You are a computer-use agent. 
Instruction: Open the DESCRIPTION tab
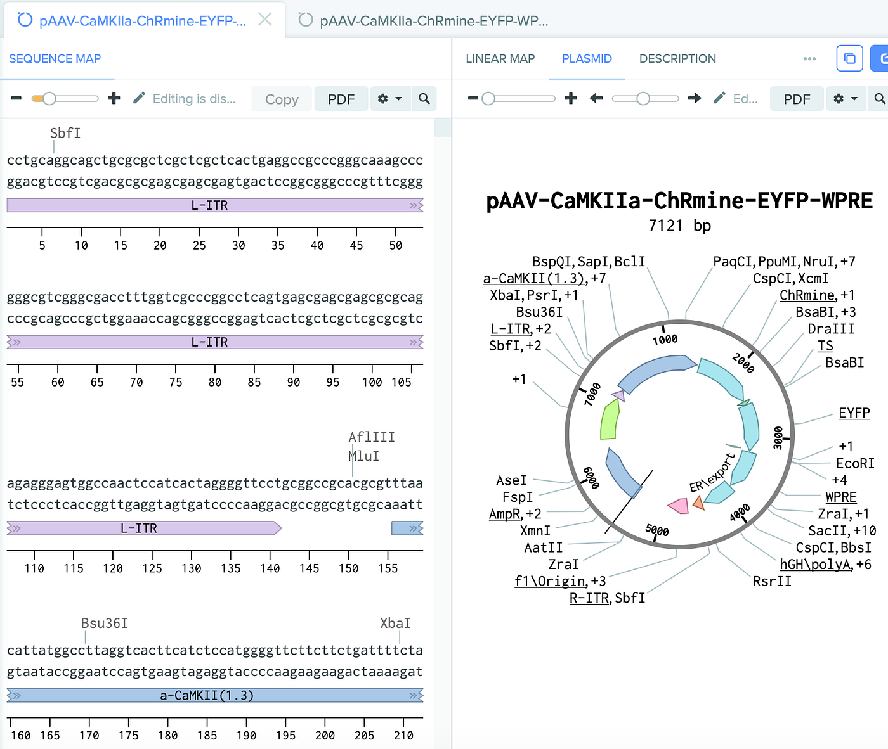[x=677, y=58]
